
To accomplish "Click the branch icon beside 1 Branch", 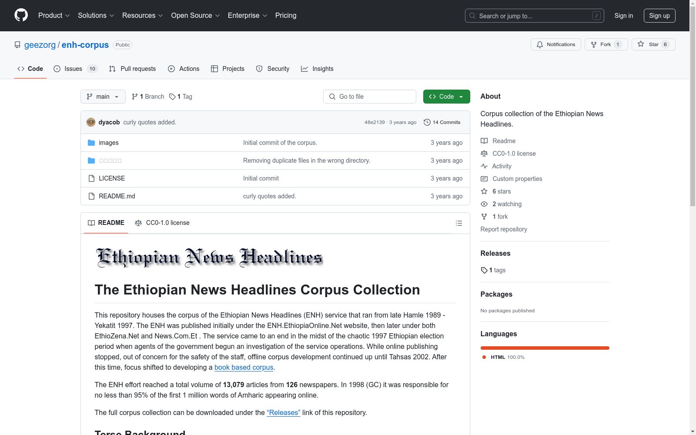I will pyautogui.click(x=135, y=97).
